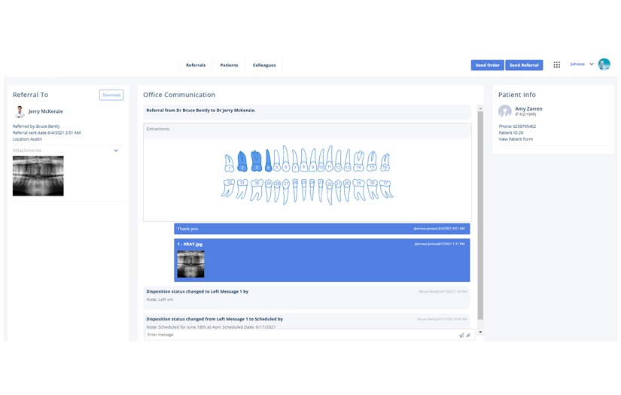Image resolution: width=621 pixels, height=395 pixels.
Task: Open the panoramic x-ray attachment thumbnail
Action: click(x=38, y=176)
